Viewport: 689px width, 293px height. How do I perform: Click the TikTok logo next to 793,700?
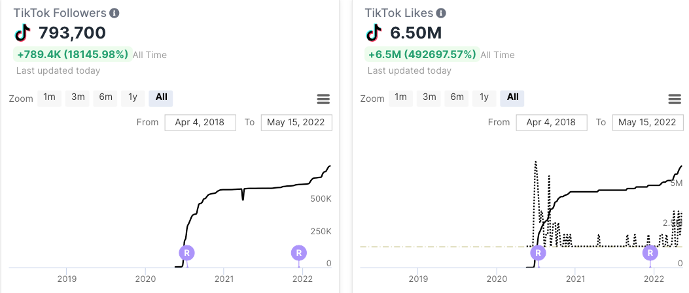click(23, 33)
